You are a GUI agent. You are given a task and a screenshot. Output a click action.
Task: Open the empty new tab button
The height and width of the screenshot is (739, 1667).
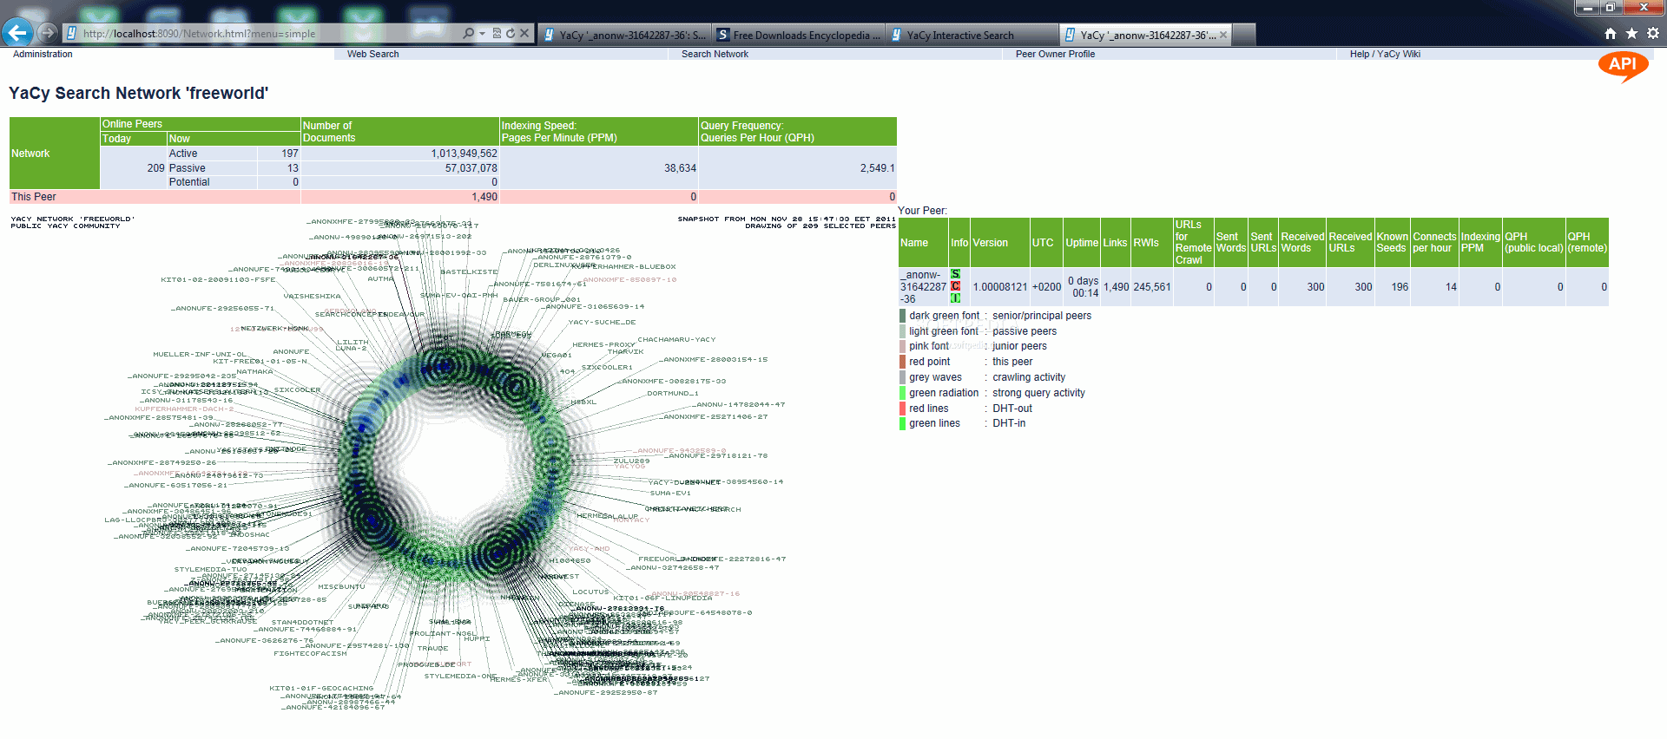pos(1244,35)
